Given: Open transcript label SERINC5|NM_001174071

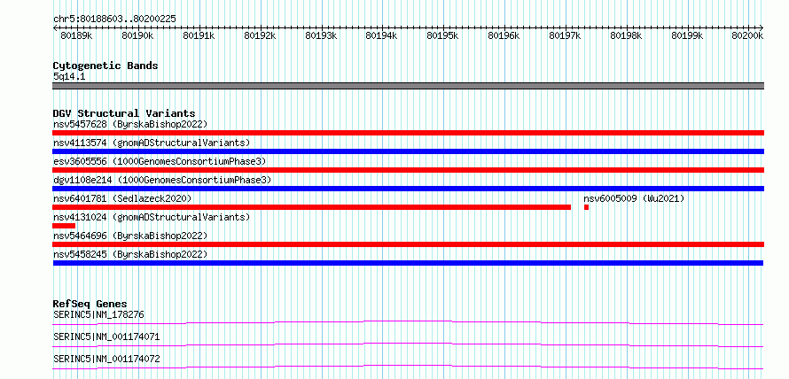Looking at the screenshot, I should point(106,336).
